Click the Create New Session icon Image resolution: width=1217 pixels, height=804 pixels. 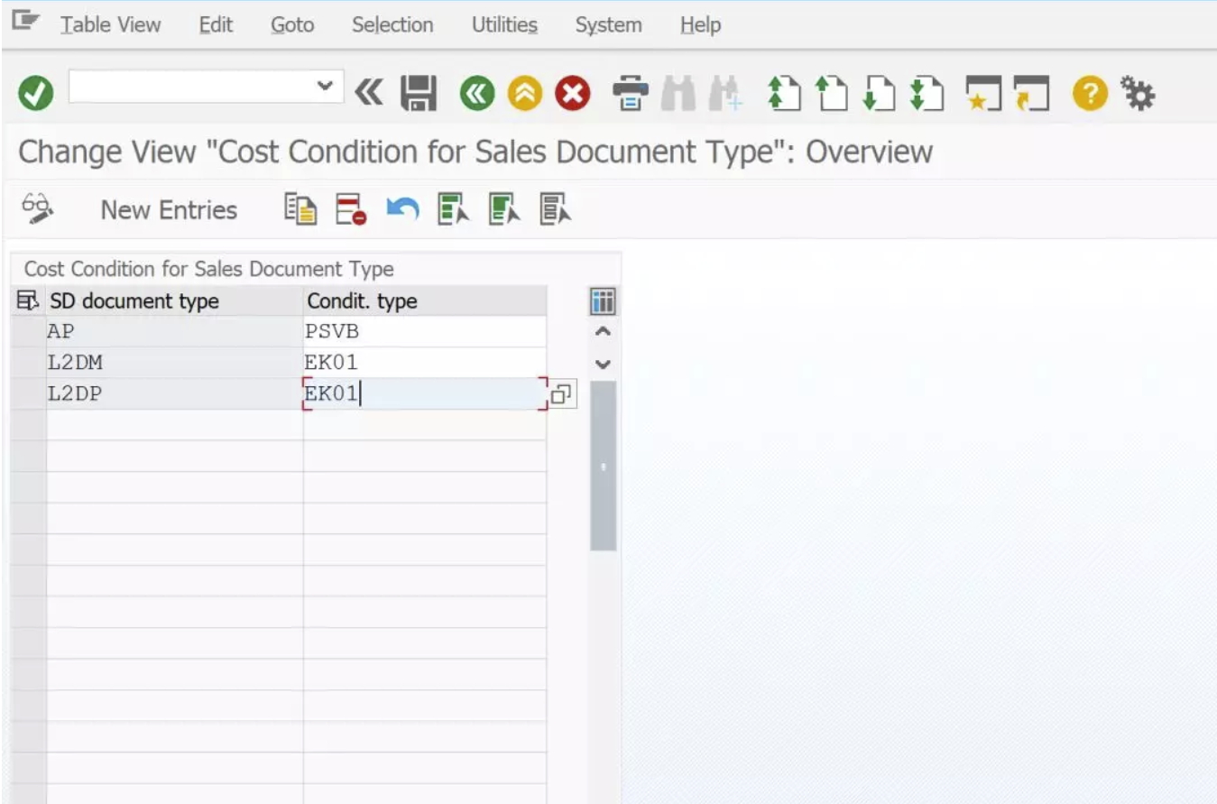(982, 93)
